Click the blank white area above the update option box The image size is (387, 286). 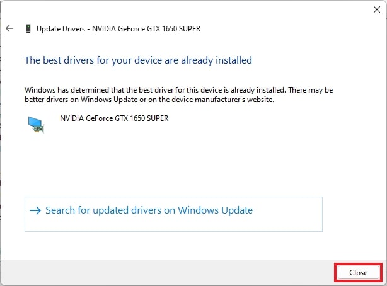coord(189,164)
